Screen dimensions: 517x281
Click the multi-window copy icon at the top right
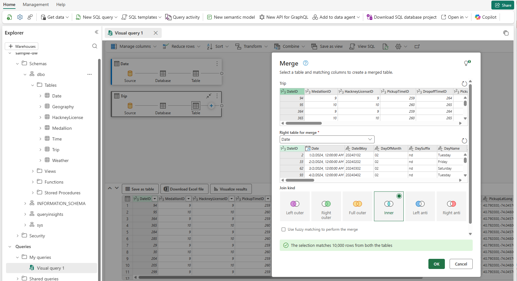[x=506, y=33]
